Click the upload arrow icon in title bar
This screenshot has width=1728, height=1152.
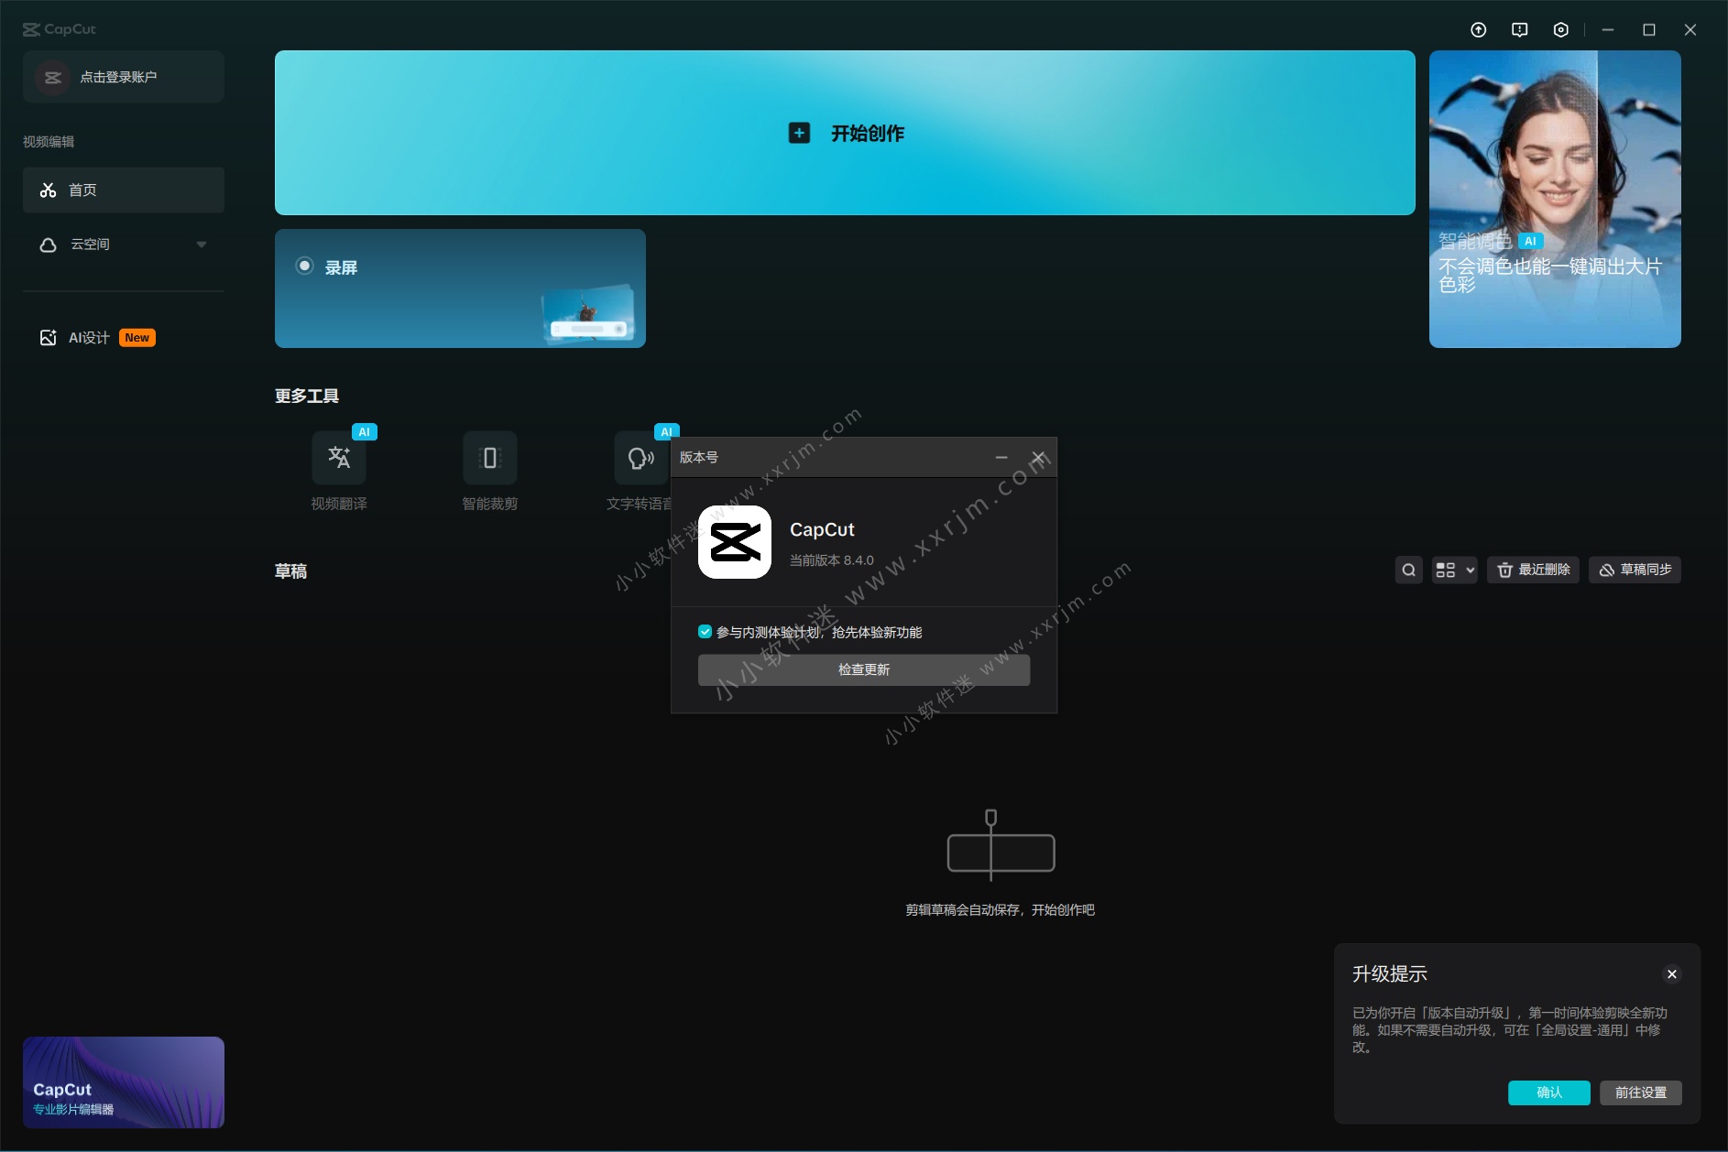(1478, 30)
